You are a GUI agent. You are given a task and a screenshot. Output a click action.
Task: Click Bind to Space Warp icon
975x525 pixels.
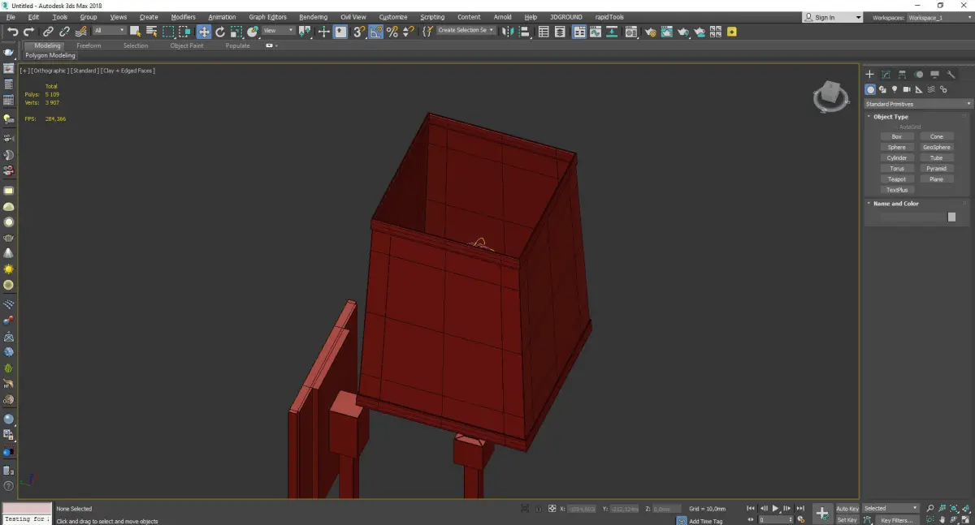[x=81, y=32]
